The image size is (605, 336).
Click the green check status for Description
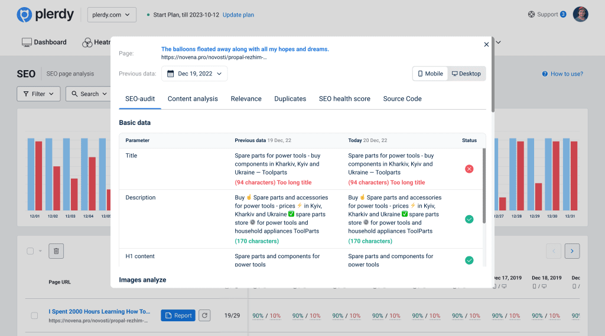(x=469, y=219)
